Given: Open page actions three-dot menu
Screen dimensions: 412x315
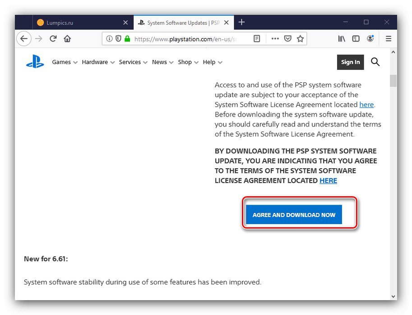Looking at the screenshot, I should tap(275, 39).
